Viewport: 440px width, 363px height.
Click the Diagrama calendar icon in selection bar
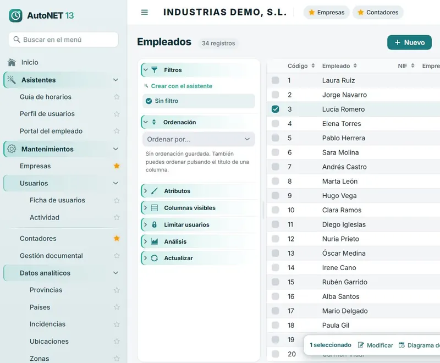pos(402,345)
